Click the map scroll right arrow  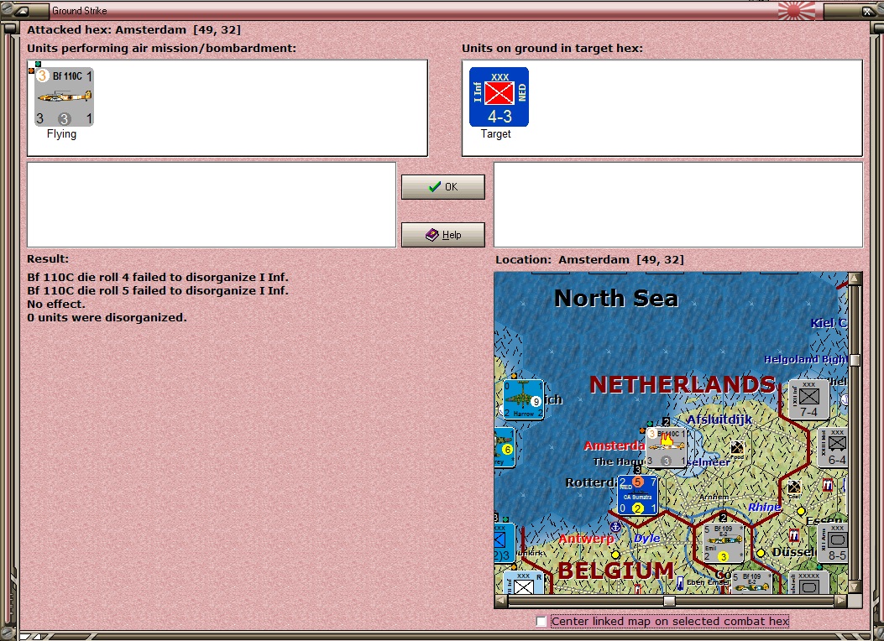[840, 601]
